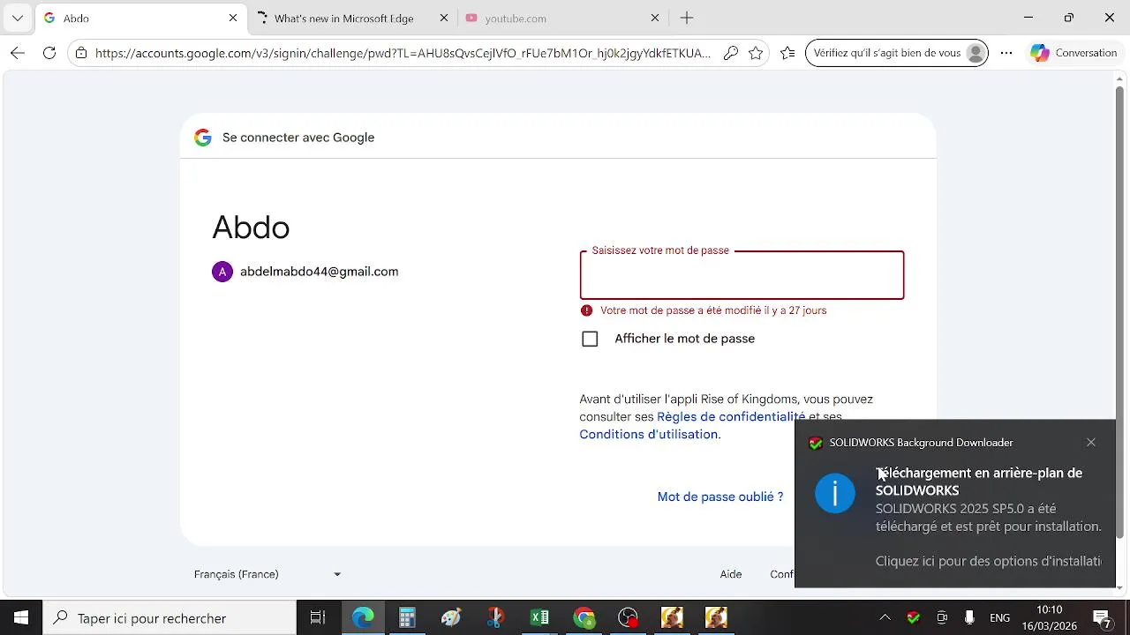The height and width of the screenshot is (635, 1130).
Task: Open Règles de confidentialité link
Action: (731, 416)
